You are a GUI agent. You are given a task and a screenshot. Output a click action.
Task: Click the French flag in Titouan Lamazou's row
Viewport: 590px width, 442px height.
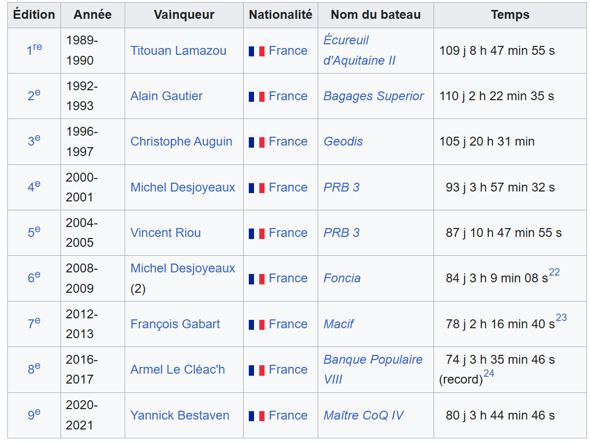[257, 51]
